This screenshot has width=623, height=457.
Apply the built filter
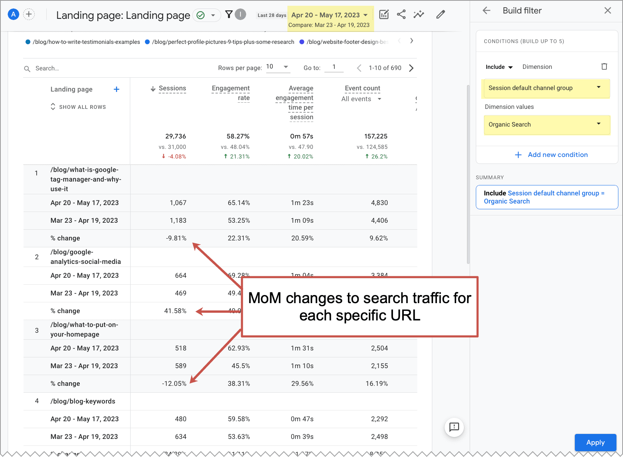pos(595,442)
